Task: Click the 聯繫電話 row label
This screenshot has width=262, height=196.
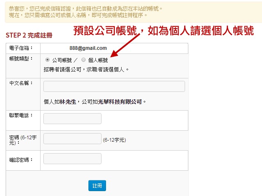Action: (x=21, y=115)
